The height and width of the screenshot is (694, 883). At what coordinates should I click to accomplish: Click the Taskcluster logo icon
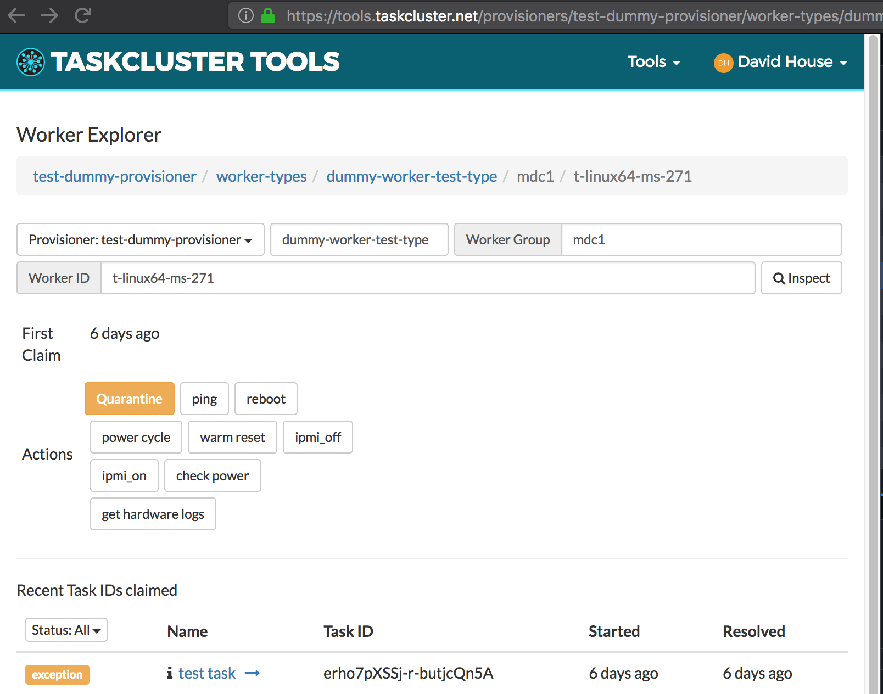31,61
